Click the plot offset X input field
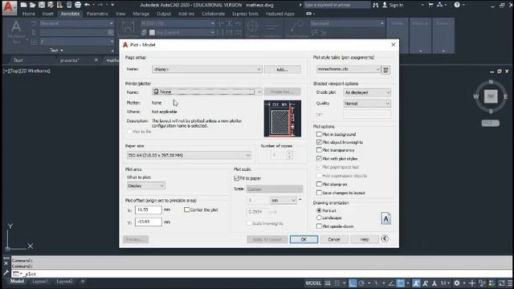The height and width of the screenshot is (289, 514). coord(148,210)
